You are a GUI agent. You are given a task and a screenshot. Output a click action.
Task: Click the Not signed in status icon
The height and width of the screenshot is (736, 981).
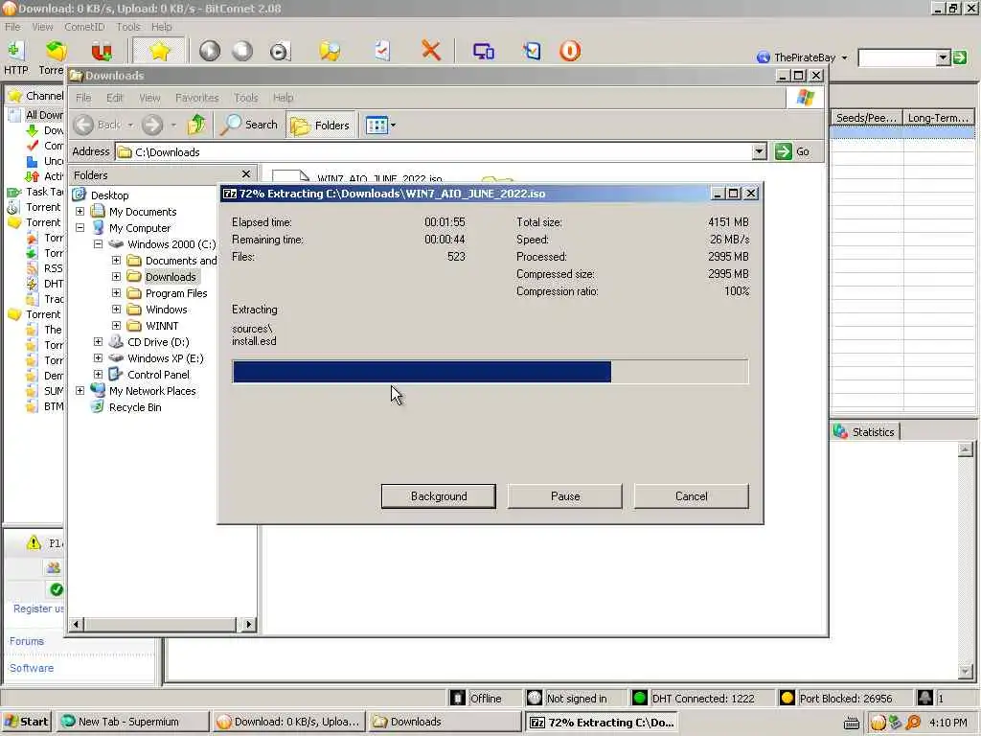534,698
